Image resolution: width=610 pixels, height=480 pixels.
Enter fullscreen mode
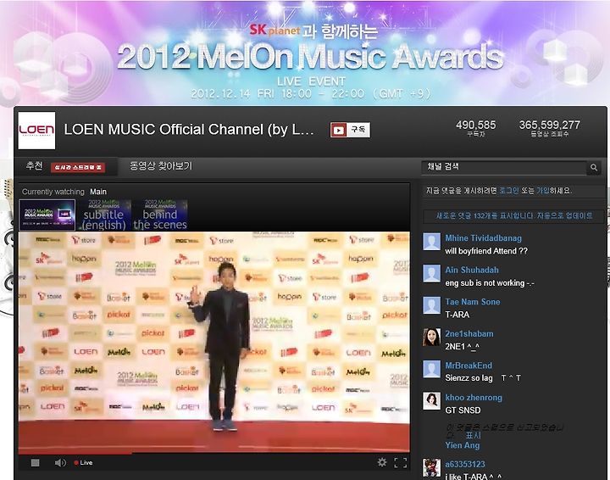click(400, 462)
